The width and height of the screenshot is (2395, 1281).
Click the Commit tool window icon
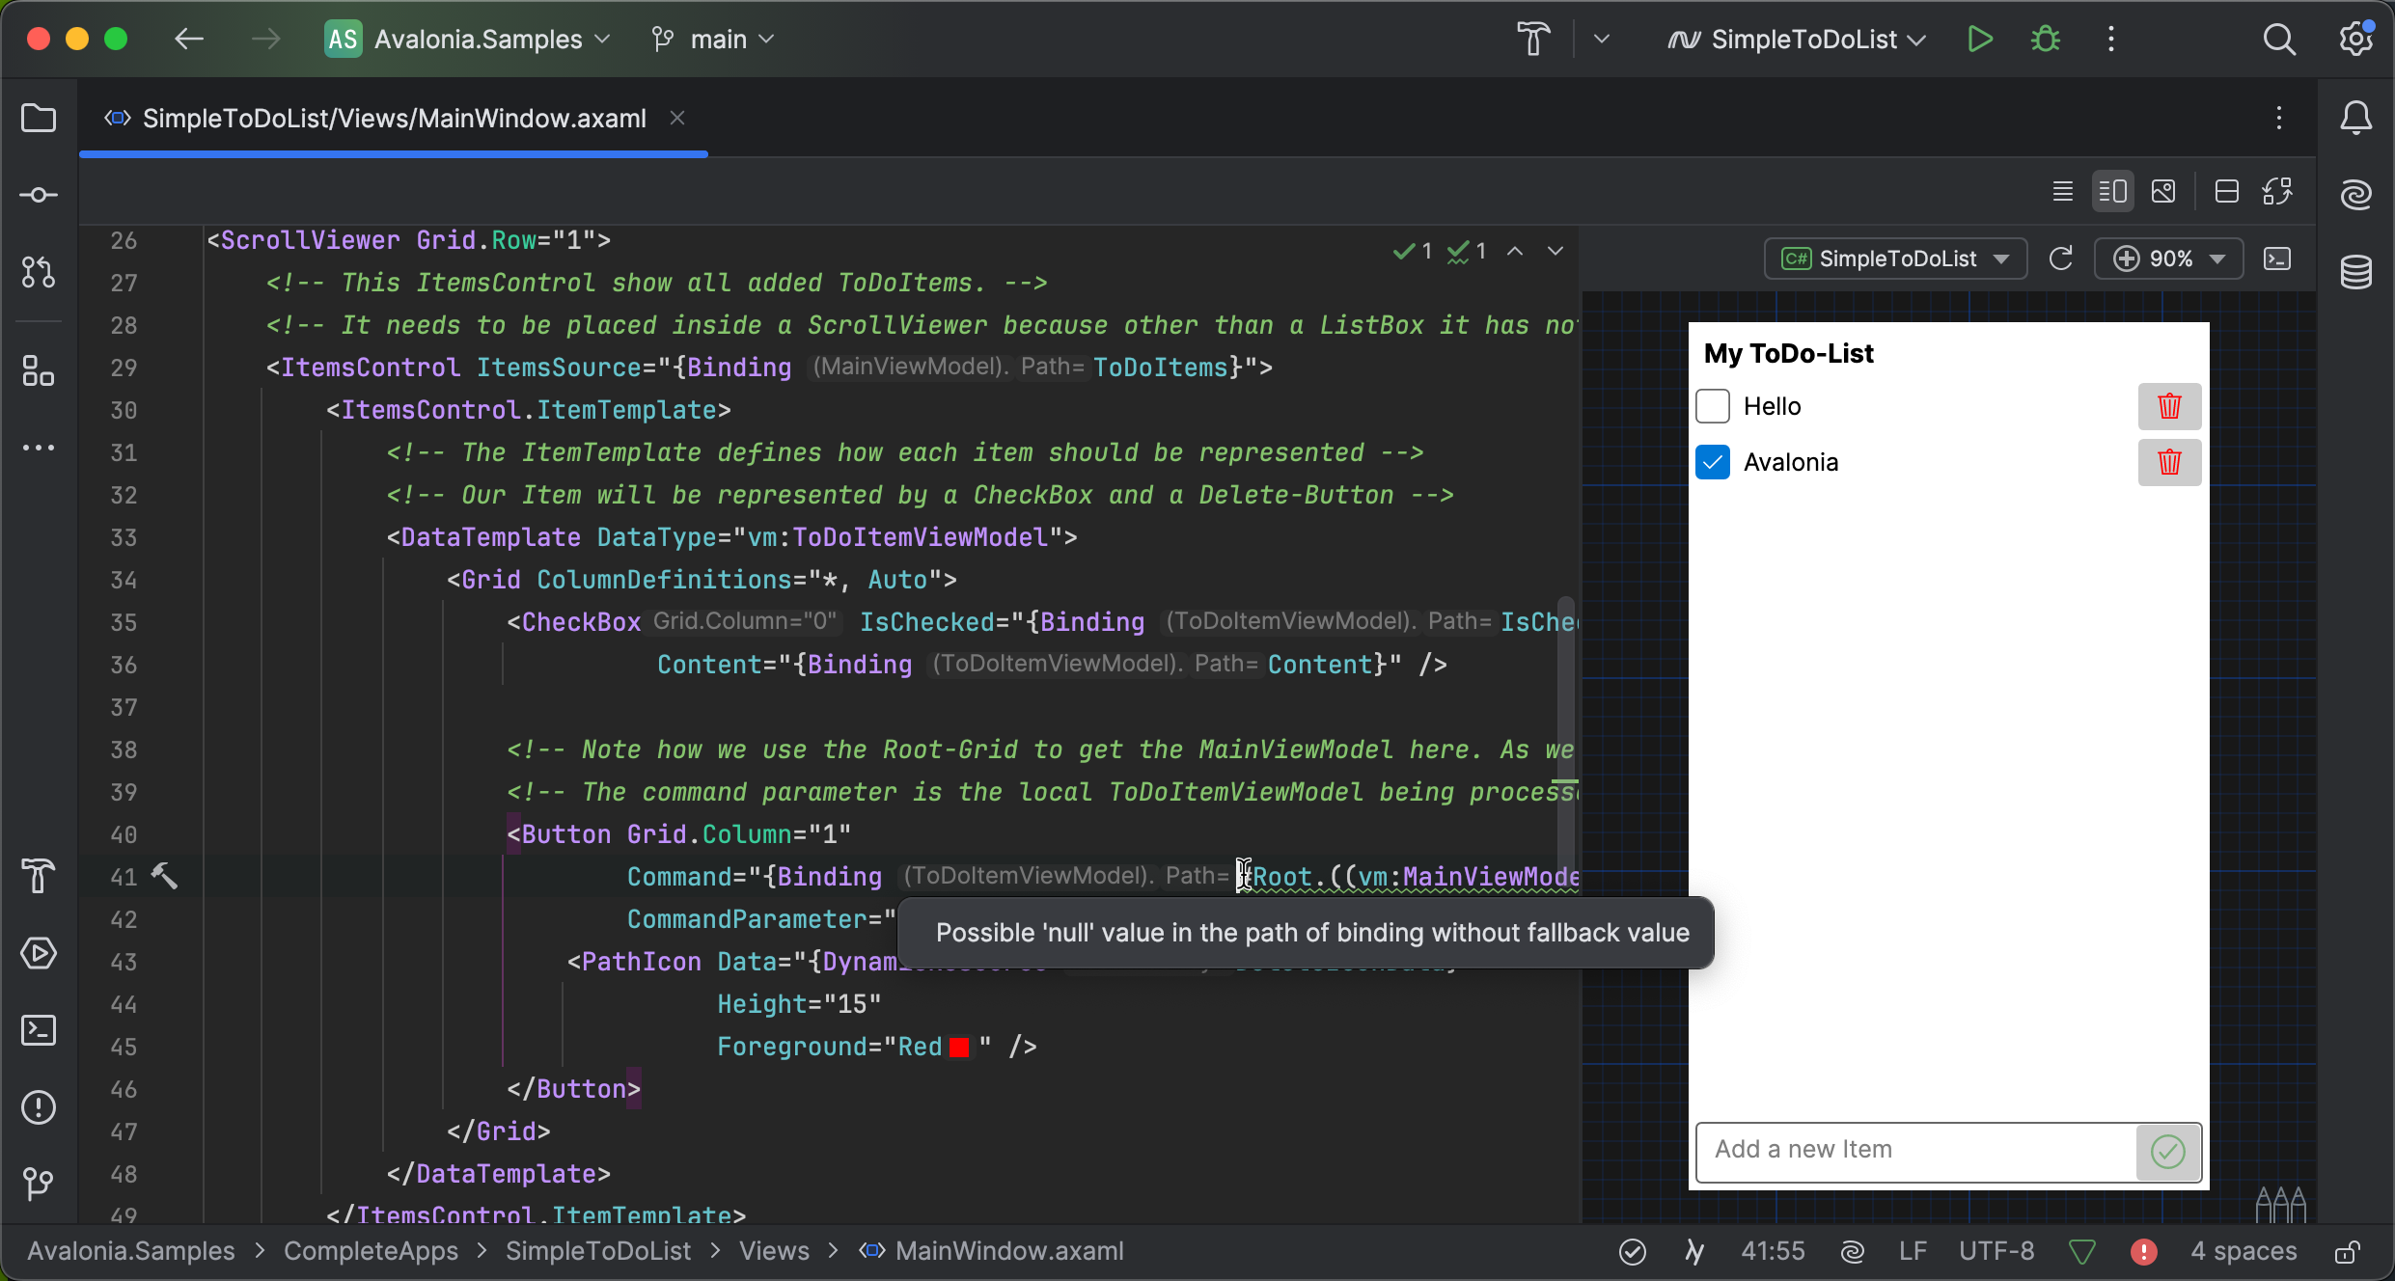click(39, 195)
